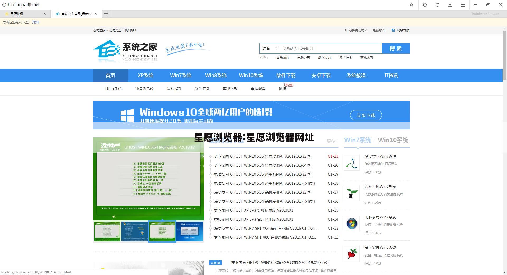507x275 pixels.
Task: Expand the 综合 search category dropdown
Action: (270, 48)
